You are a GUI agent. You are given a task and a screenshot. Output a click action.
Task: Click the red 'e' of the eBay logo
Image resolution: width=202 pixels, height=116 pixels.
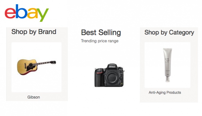point(10,13)
